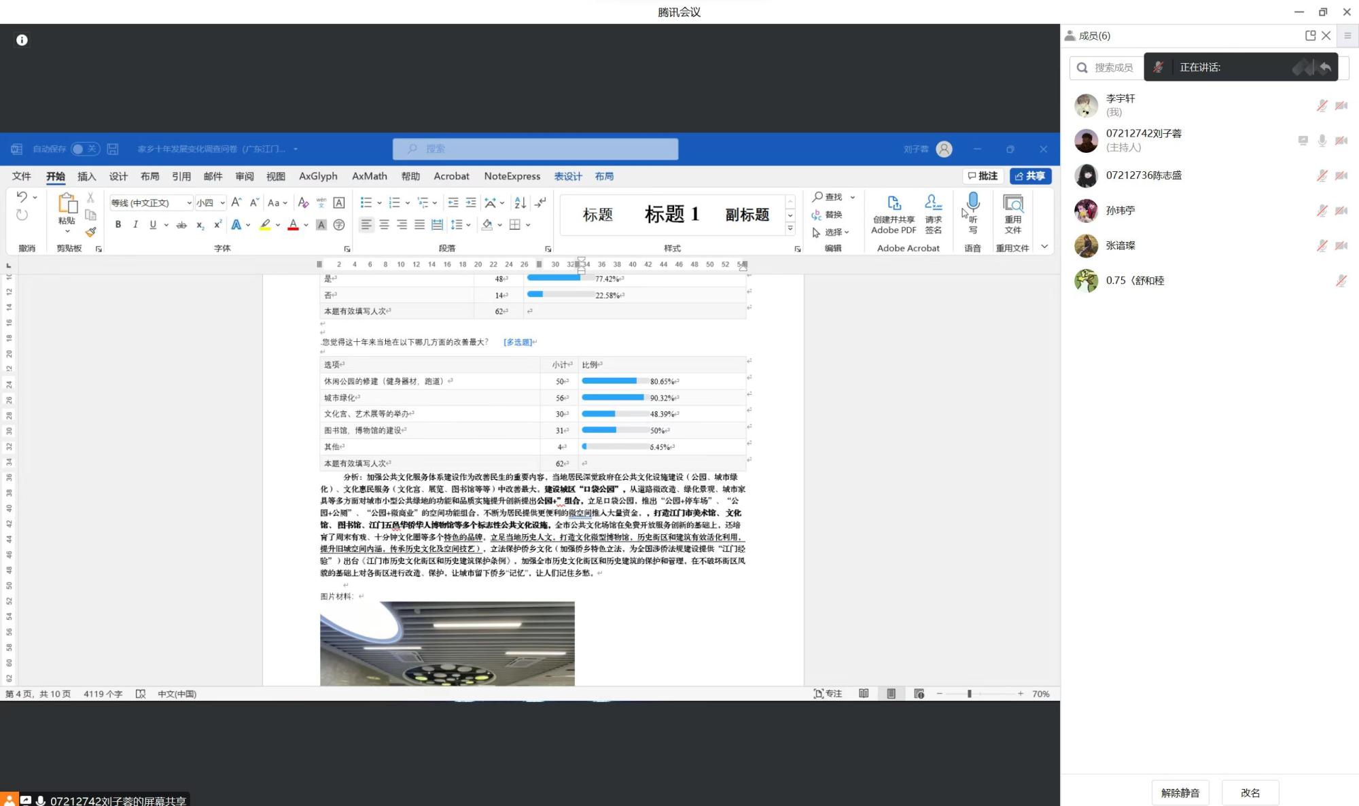Click the Format Painter brush icon
The width and height of the screenshot is (1359, 806).
pos(90,232)
